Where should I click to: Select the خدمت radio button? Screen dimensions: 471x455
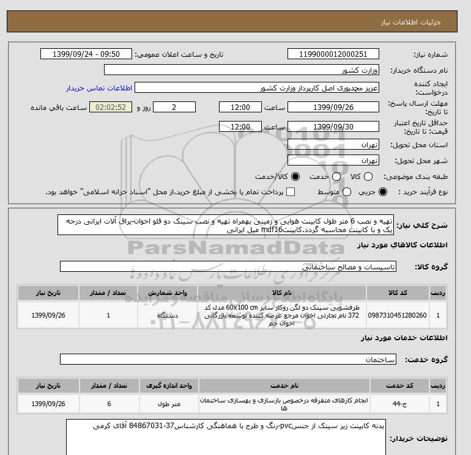336,177
